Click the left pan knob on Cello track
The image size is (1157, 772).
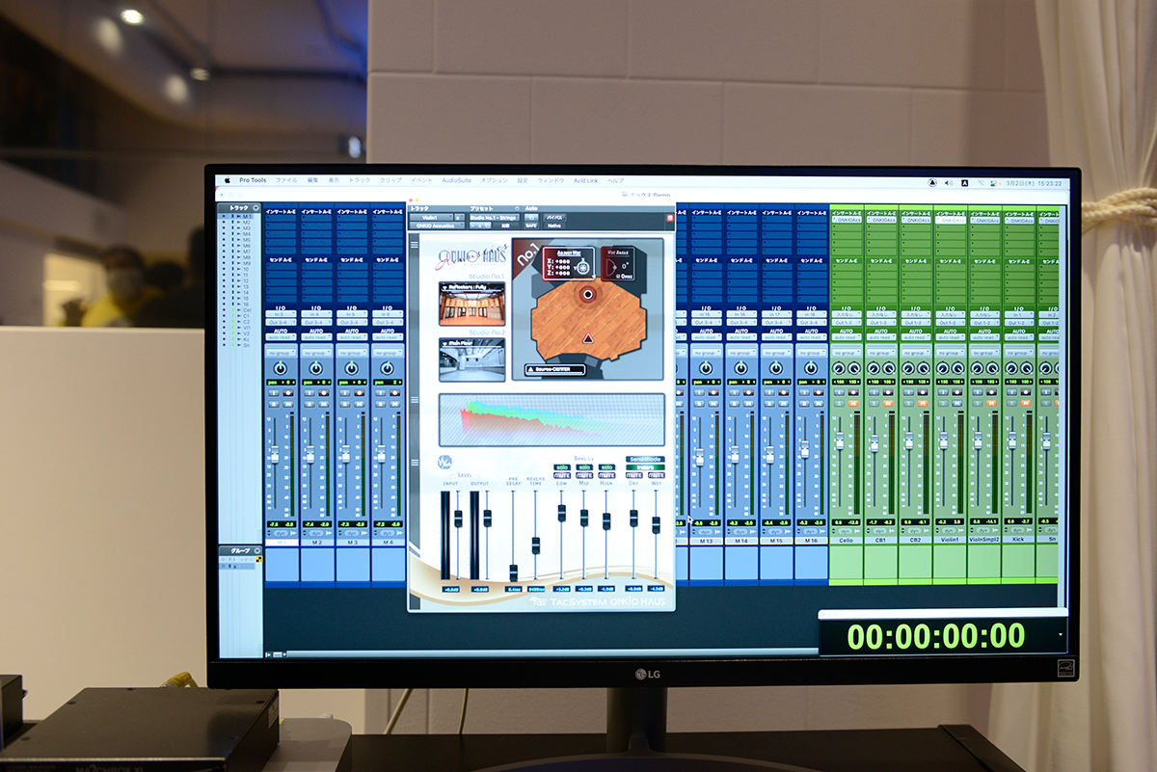point(838,369)
